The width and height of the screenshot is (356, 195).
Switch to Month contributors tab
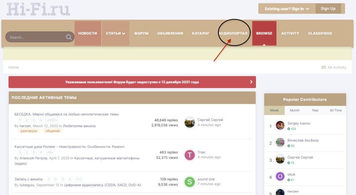tap(294, 110)
